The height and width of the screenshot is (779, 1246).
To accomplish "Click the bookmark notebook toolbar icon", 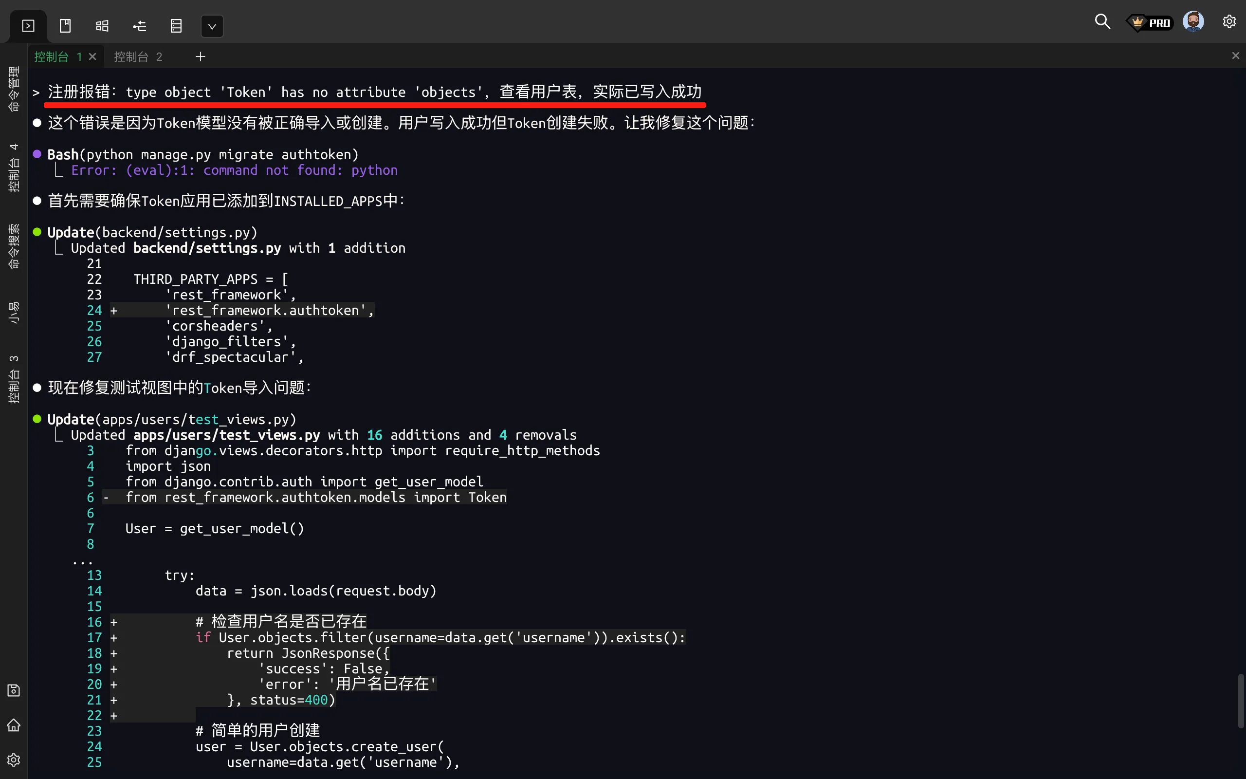I will click(x=65, y=26).
